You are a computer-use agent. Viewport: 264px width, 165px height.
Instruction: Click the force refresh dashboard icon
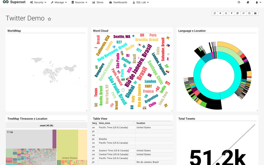tap(214, 13)
